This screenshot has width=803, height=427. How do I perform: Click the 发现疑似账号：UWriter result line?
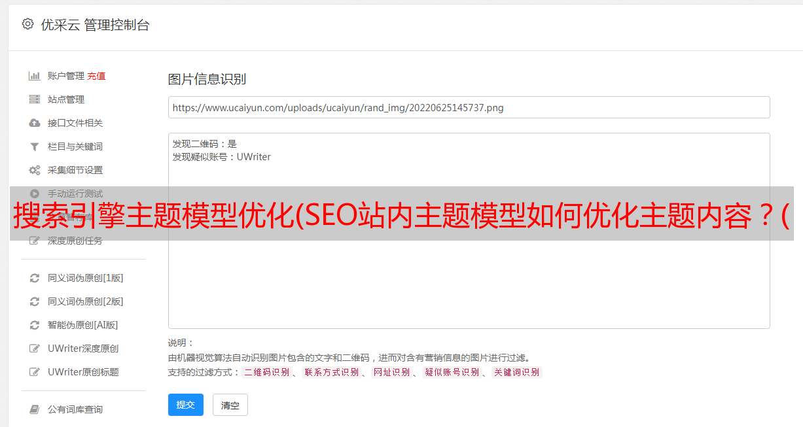tap(222, 157)
